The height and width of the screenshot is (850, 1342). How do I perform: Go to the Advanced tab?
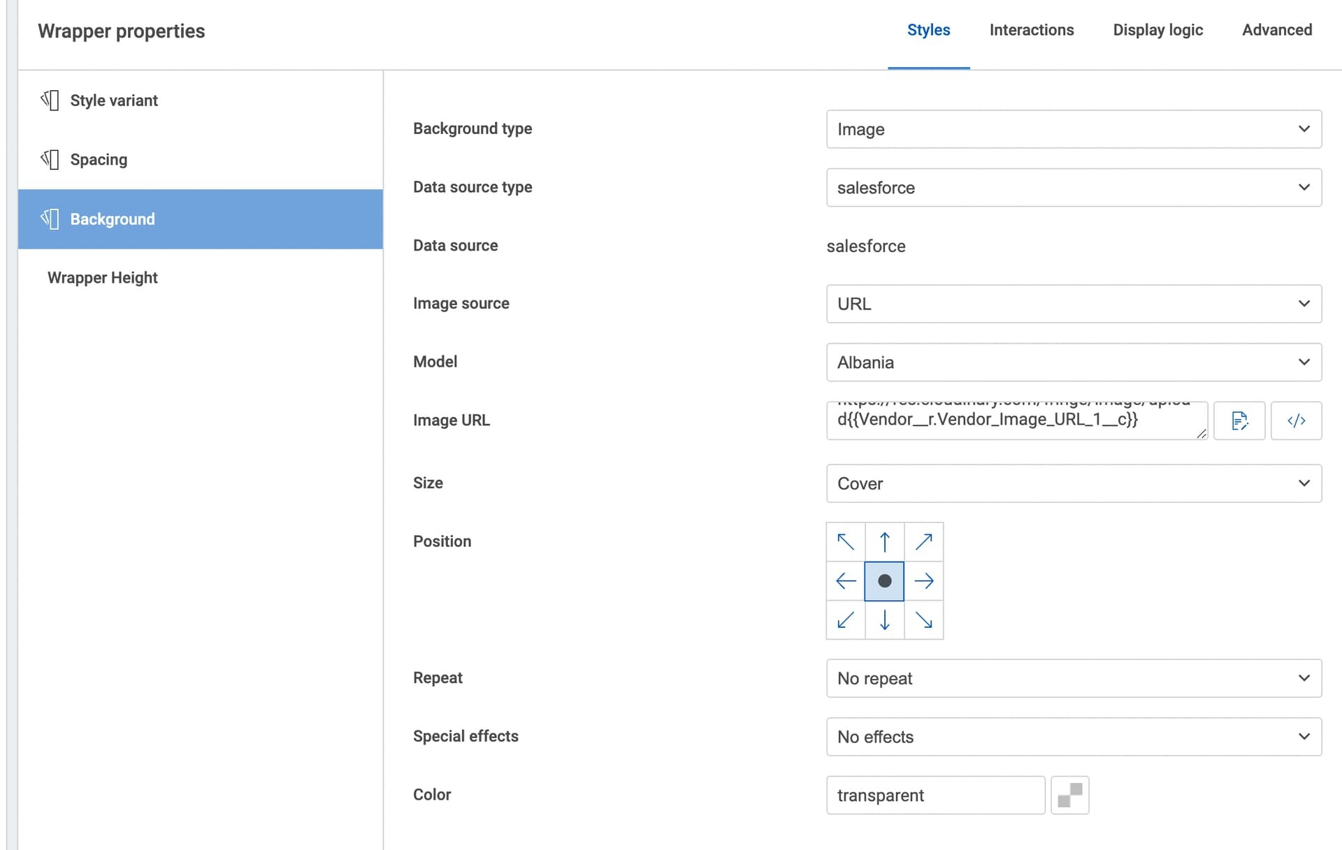tap(1277, 30)
